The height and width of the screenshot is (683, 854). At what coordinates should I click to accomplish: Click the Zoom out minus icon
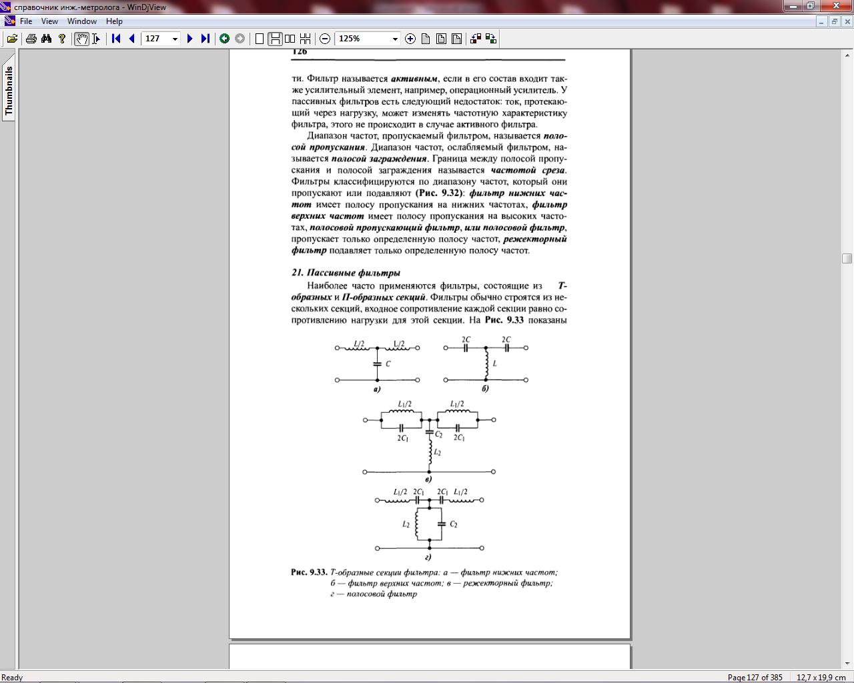click(x=325, y=39)
